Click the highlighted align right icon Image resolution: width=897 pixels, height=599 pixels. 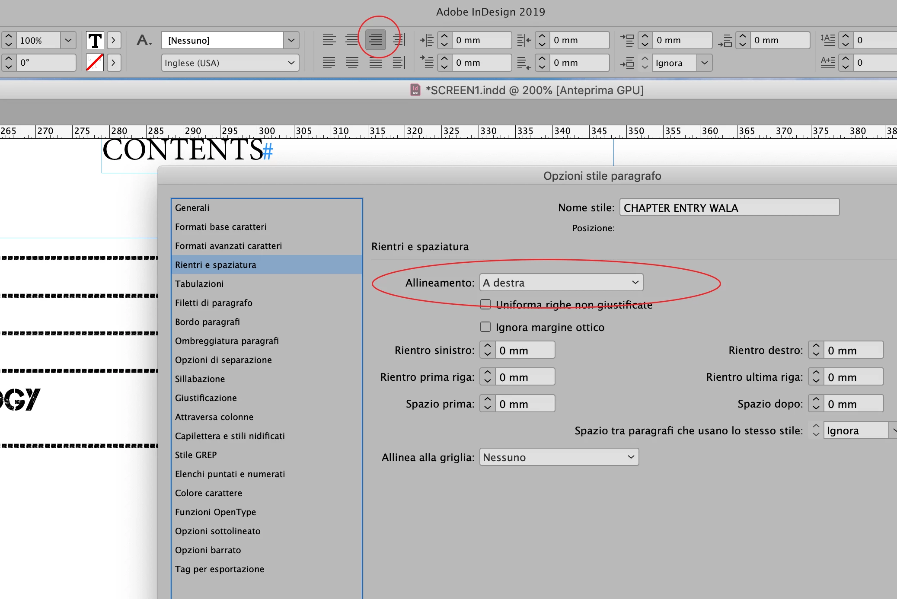point(375,40)
